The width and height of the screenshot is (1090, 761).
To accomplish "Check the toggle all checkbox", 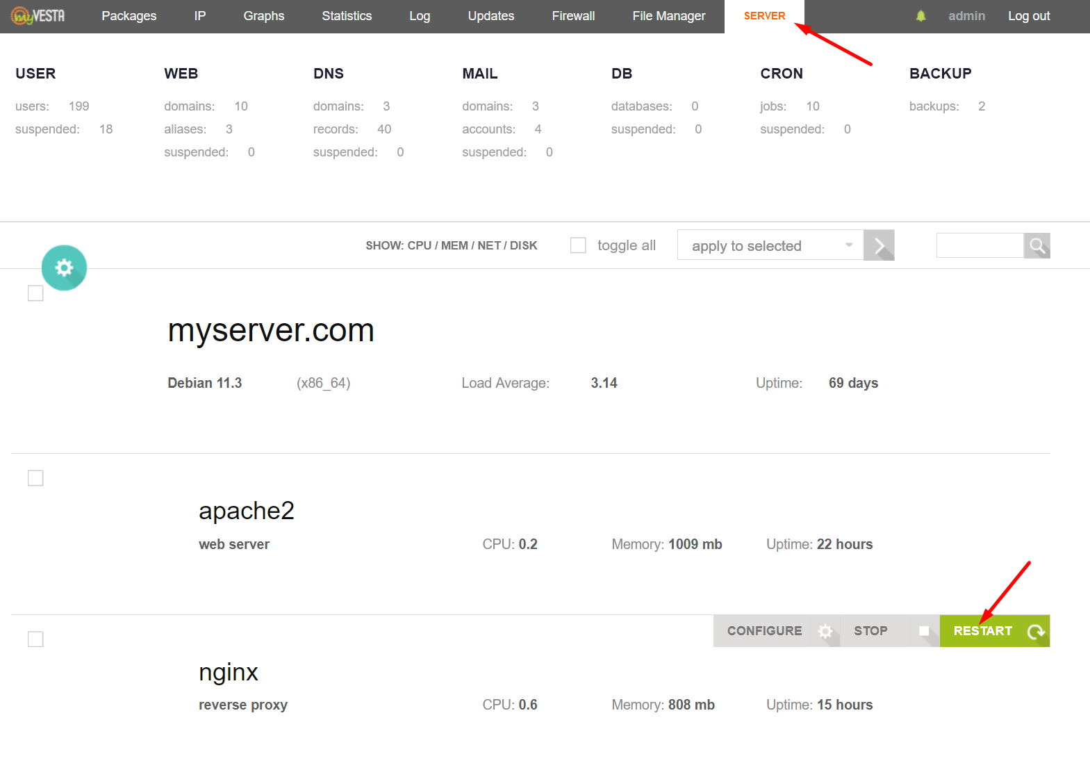I will 578,245.
